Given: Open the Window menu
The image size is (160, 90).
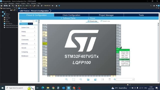Looking at the screenshot, I should 33,3.
